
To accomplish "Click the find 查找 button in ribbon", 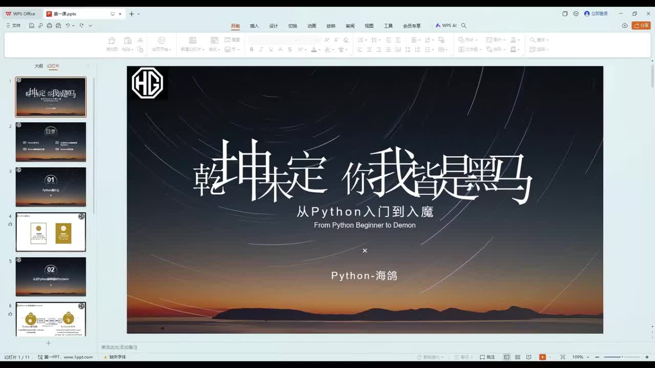I will click(x=539, y=40).
